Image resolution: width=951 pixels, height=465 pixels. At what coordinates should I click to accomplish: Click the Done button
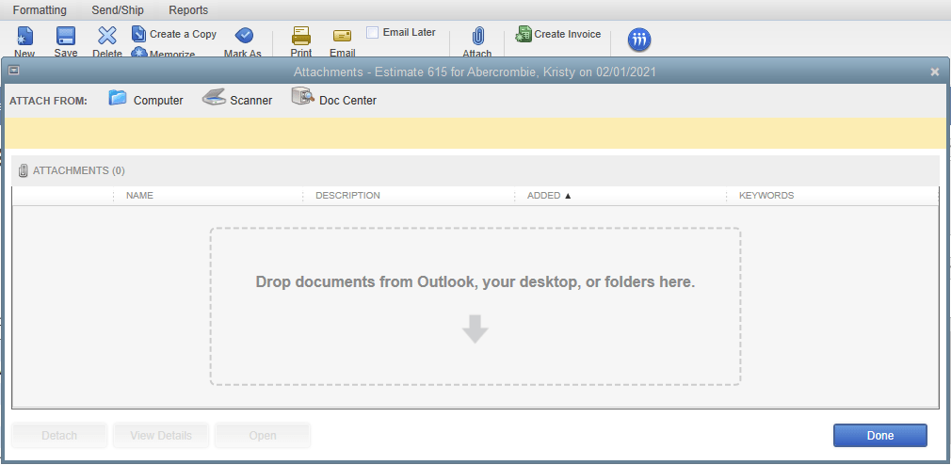coord(880,435)
